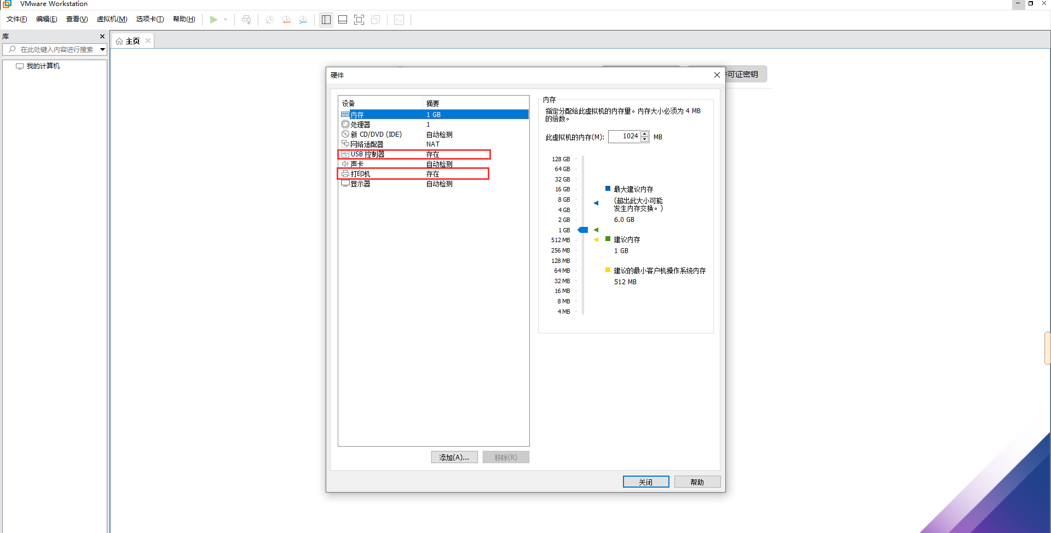
Task: Click the search magnifier icon in library
Action: click(12, 49)
